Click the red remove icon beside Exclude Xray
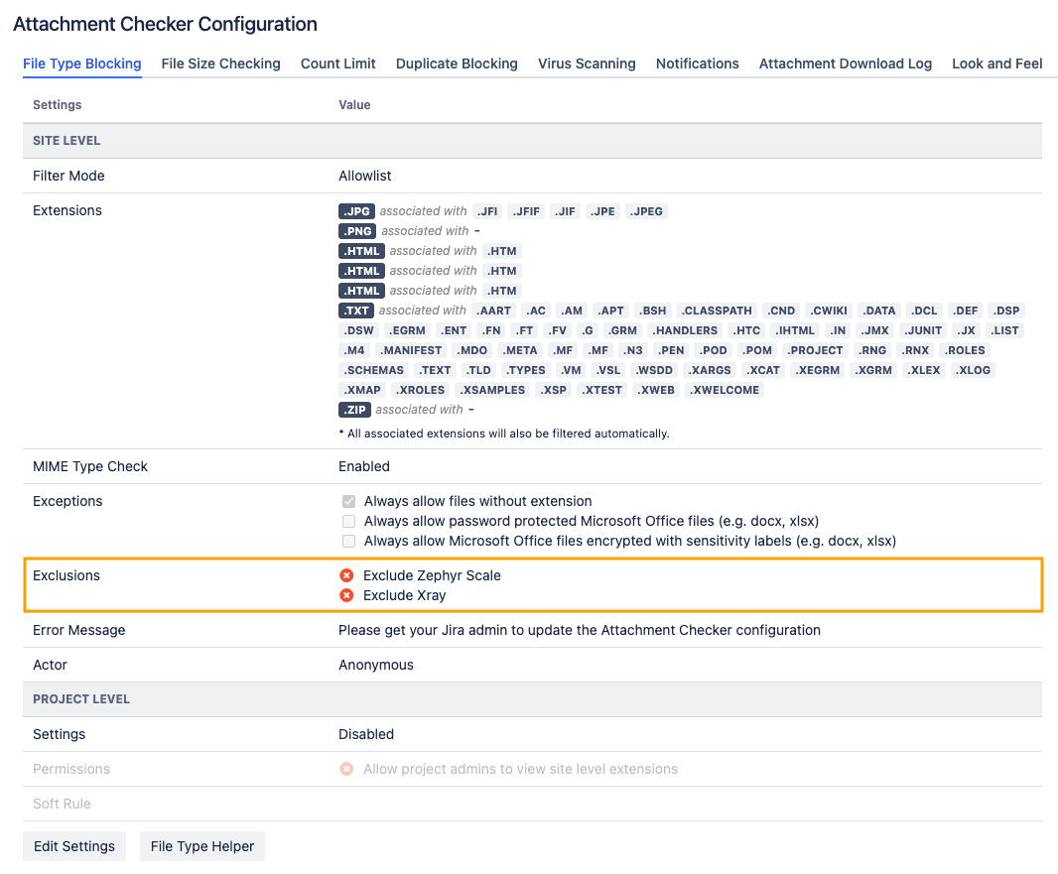The height and width of the screenshot is (874, 1058). tap(346, 595)
